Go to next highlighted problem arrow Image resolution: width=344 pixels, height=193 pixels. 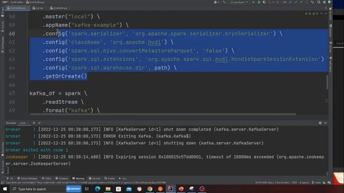(x=326, y=13)
